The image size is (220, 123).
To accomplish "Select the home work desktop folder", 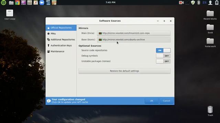I will [x=210, y=43].
